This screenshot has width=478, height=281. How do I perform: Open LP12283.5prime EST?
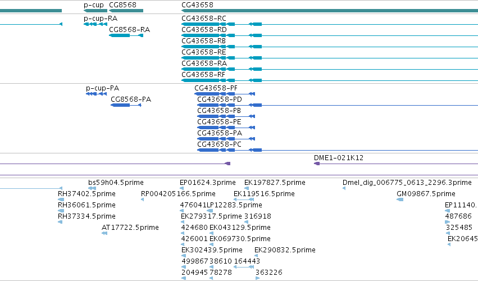234,205
